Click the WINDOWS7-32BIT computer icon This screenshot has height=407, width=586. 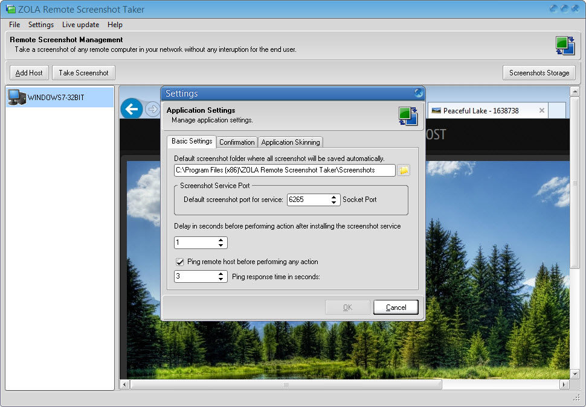click(17, 97)
